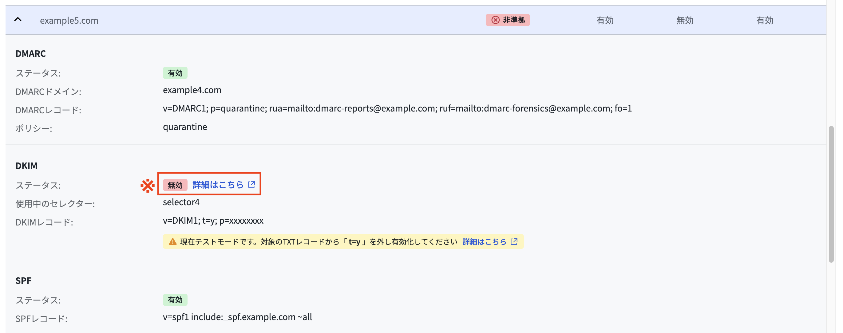Click the DMARC section heading
843x333 pixels.
[31, 53]
